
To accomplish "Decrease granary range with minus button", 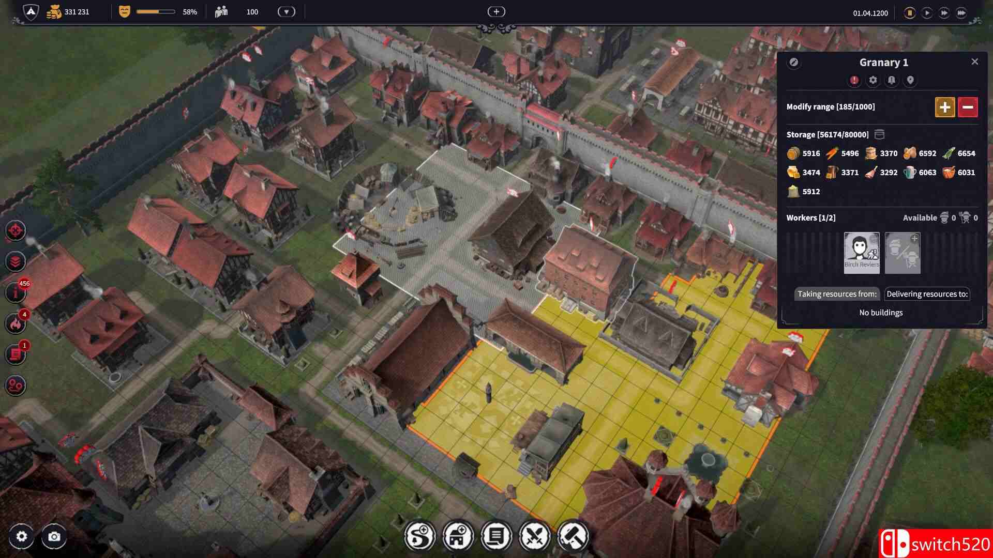I will [968, 107].
